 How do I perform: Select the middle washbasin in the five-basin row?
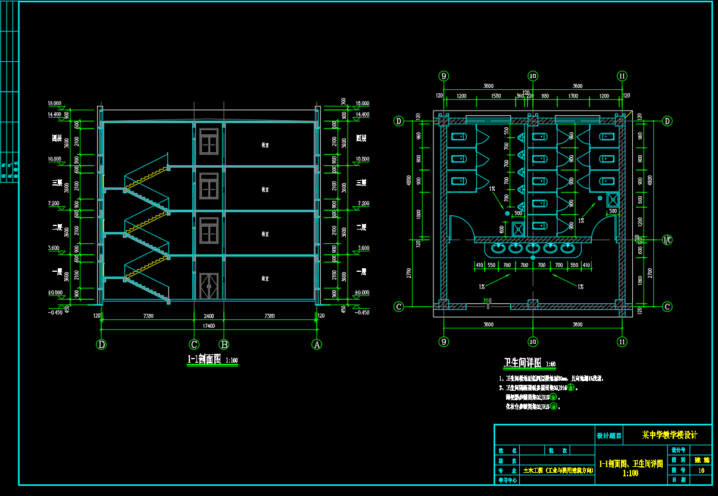[x=533, y=247]
